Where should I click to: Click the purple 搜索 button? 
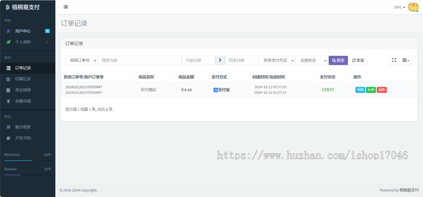(x=338, y=60)
